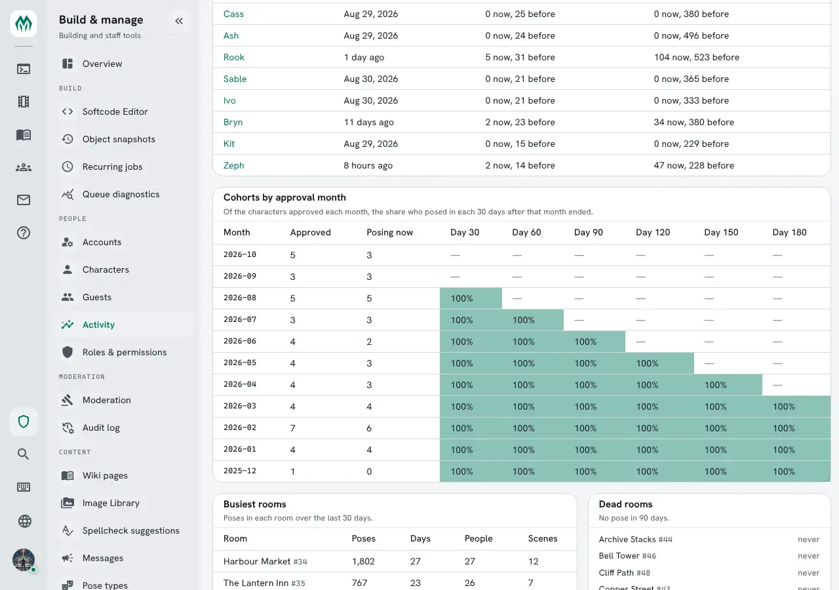Open the film strip scenes icon
Image resolution: width=839 pixels, height=590 pixels.
click(24, 102)
